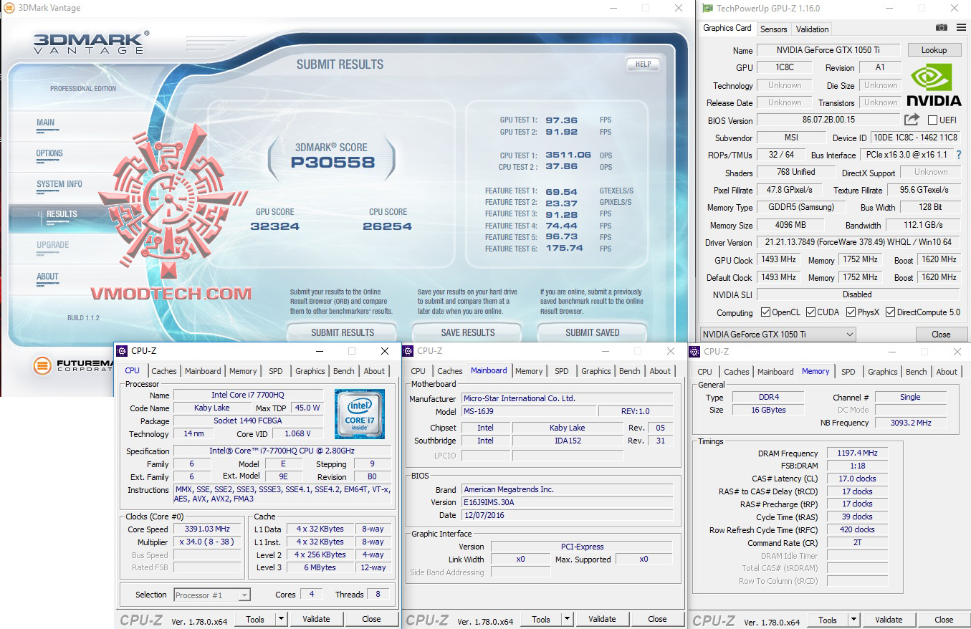Open Caches tab in CPU-Z CPU window
This screenshot has height=629, width=971.
(164, 371)
